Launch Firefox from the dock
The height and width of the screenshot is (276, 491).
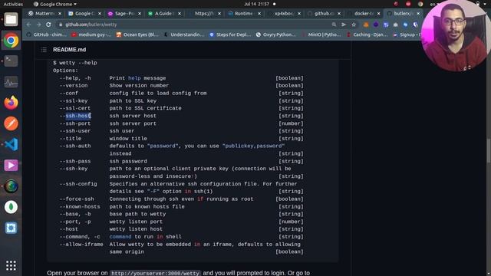tap(11, 103)
